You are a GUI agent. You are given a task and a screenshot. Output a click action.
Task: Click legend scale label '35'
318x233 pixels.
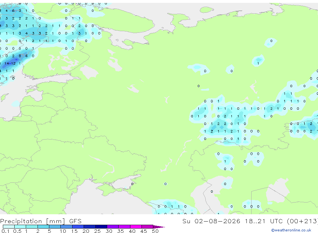[x=121, y=231]
